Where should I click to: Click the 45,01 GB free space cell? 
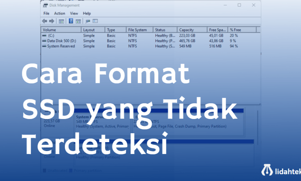[x=216, y=35]
